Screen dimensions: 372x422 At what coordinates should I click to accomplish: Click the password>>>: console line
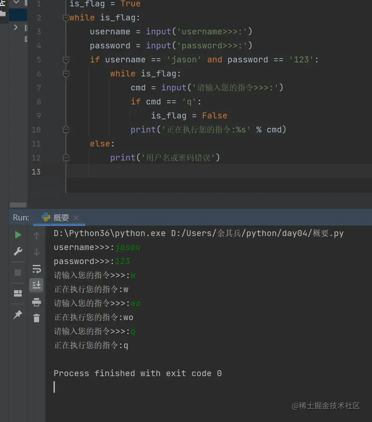pyautogui.click(x=92, y=262)
